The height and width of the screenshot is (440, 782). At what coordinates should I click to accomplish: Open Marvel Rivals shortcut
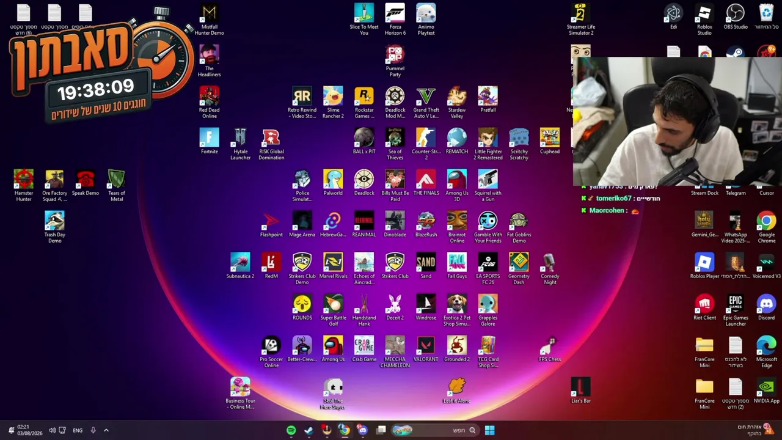(x=333, y=266)
